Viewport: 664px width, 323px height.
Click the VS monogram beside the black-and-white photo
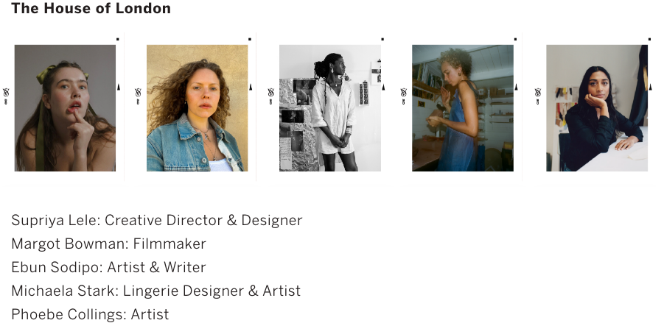click(271, 96)
